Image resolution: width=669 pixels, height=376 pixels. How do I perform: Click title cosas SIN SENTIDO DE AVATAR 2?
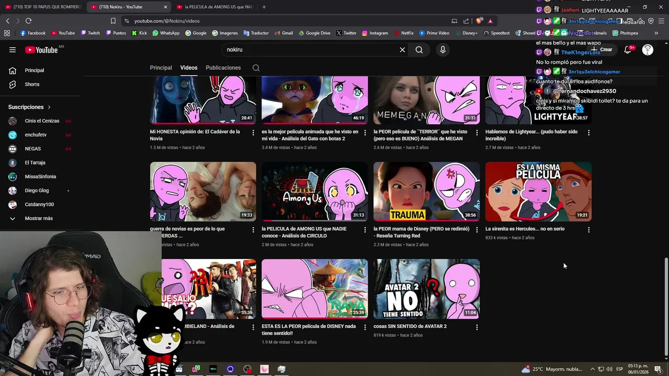410,326
